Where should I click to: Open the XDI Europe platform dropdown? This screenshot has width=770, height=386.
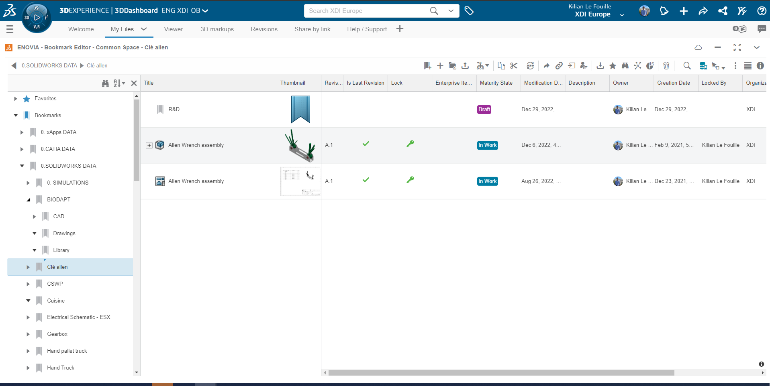[x=622, y=15]
